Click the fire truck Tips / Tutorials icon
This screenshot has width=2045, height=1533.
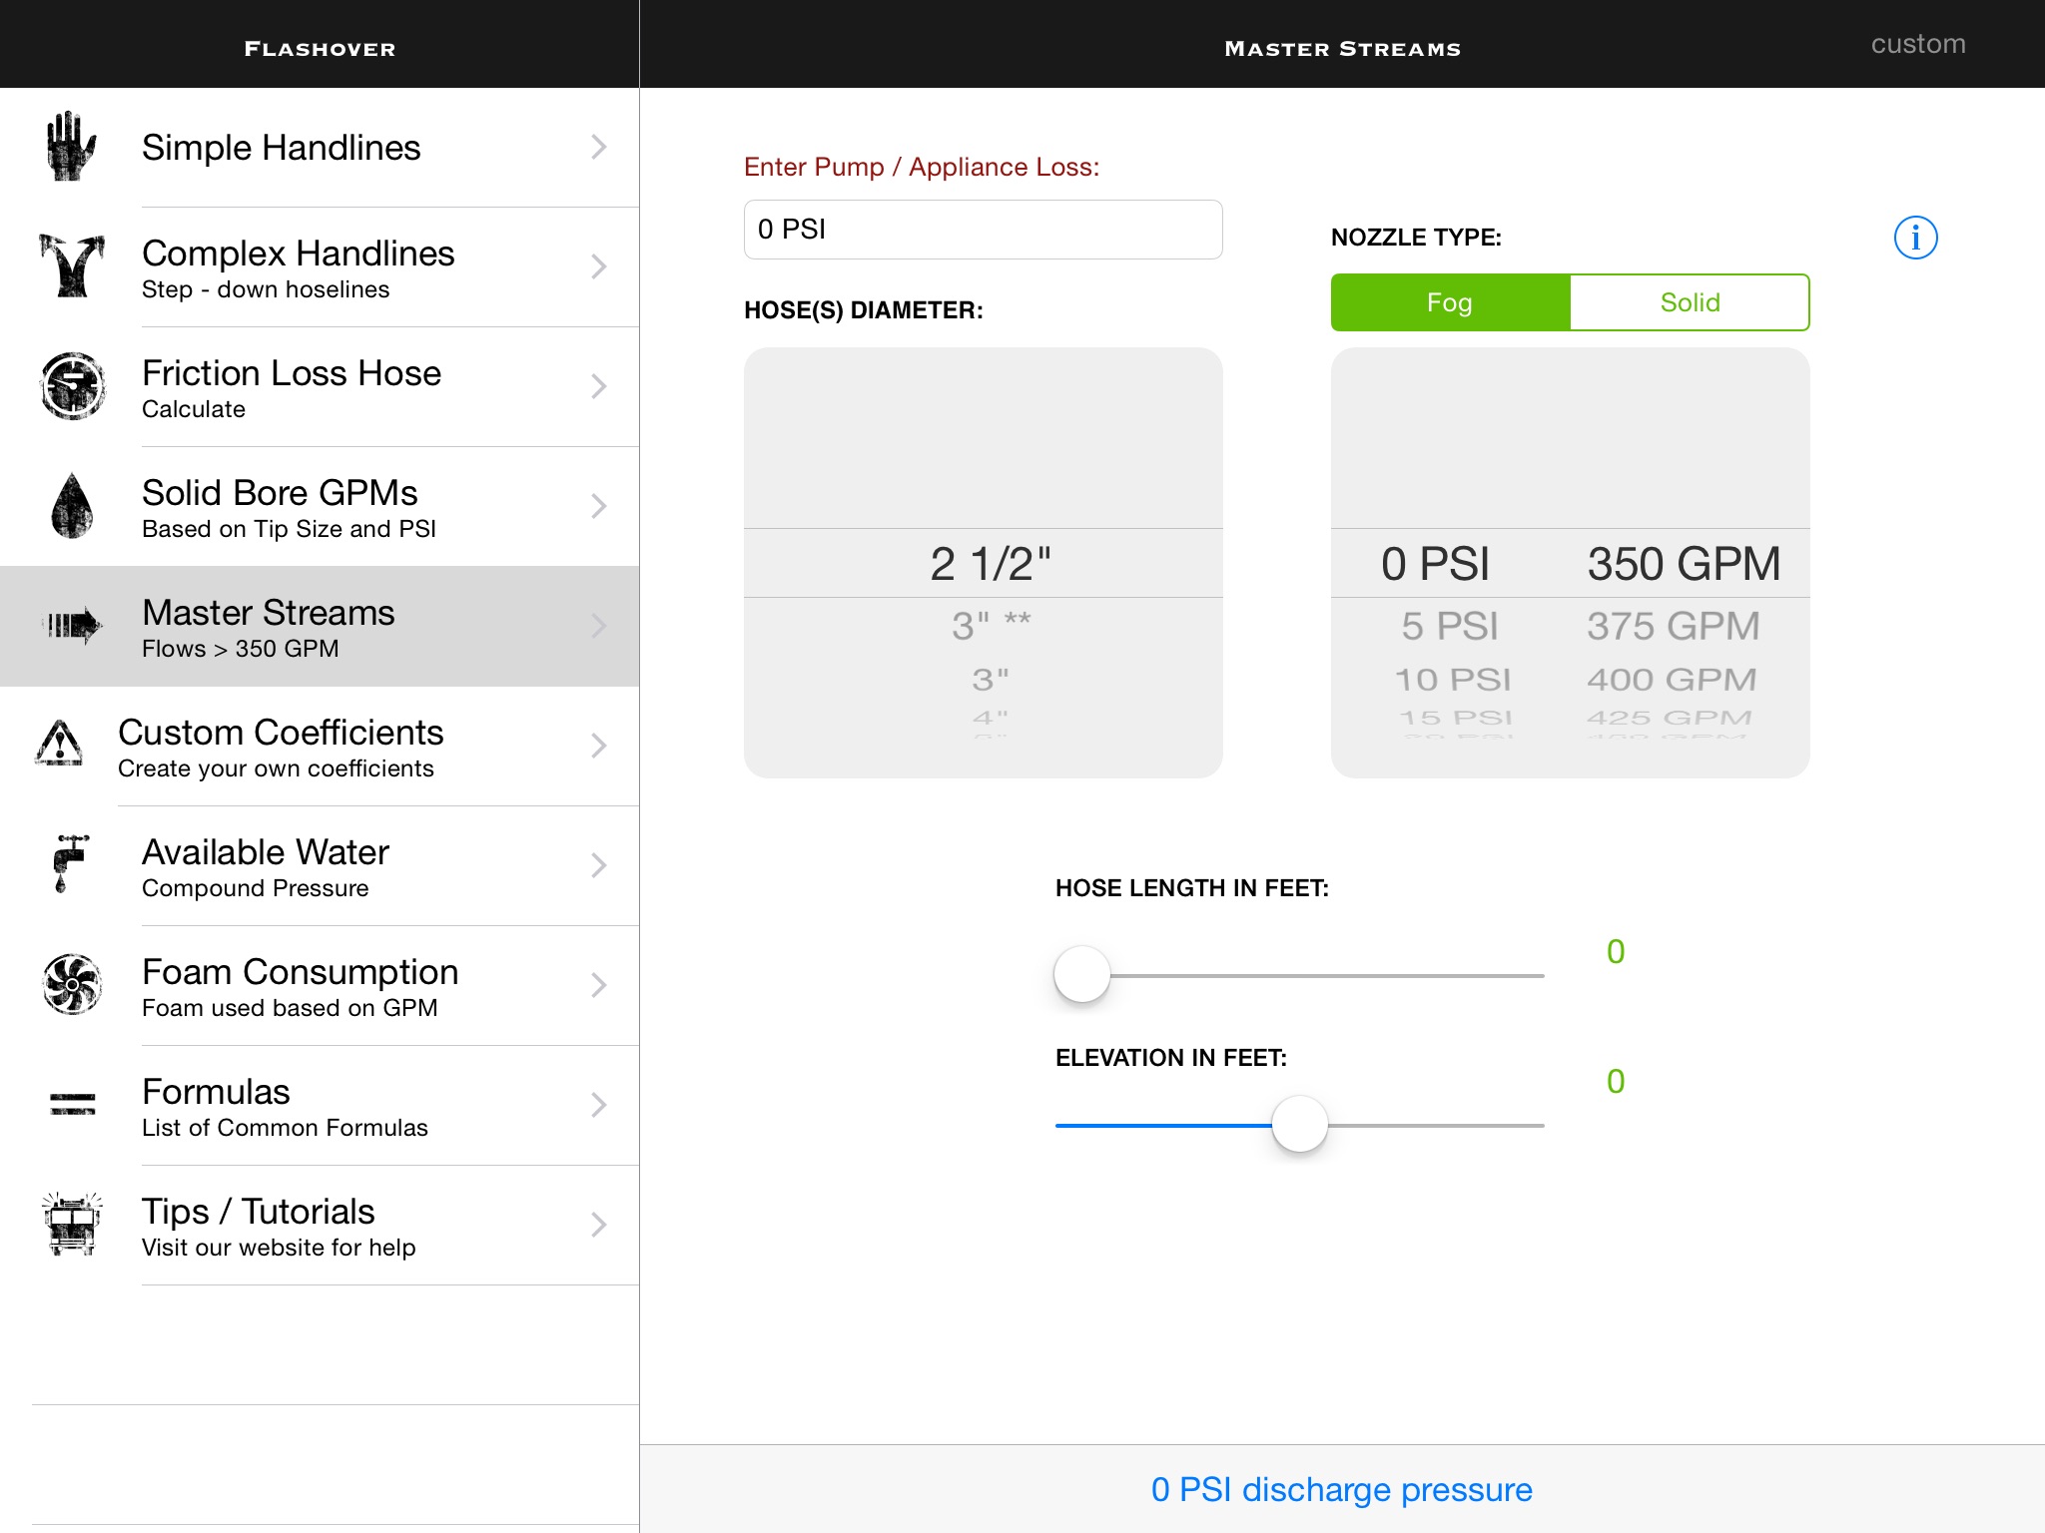(72, 1225)
